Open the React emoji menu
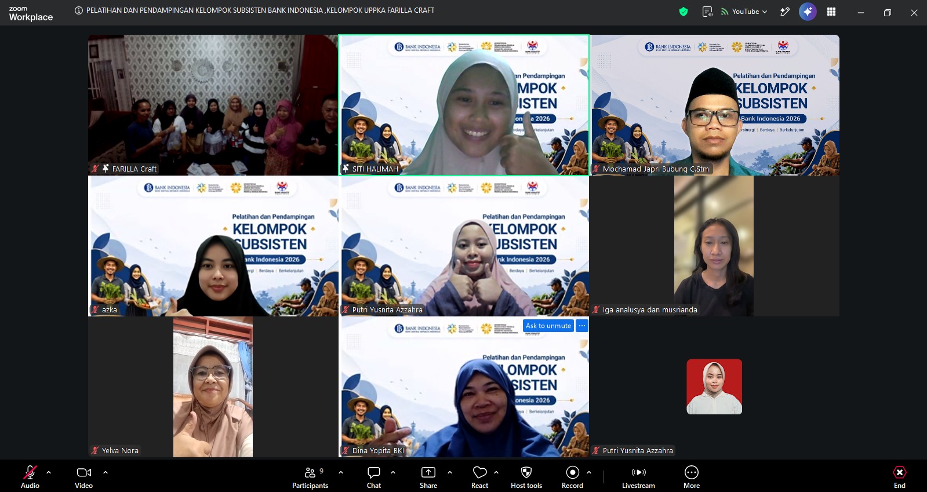927x492 pixels. (479, 478)
